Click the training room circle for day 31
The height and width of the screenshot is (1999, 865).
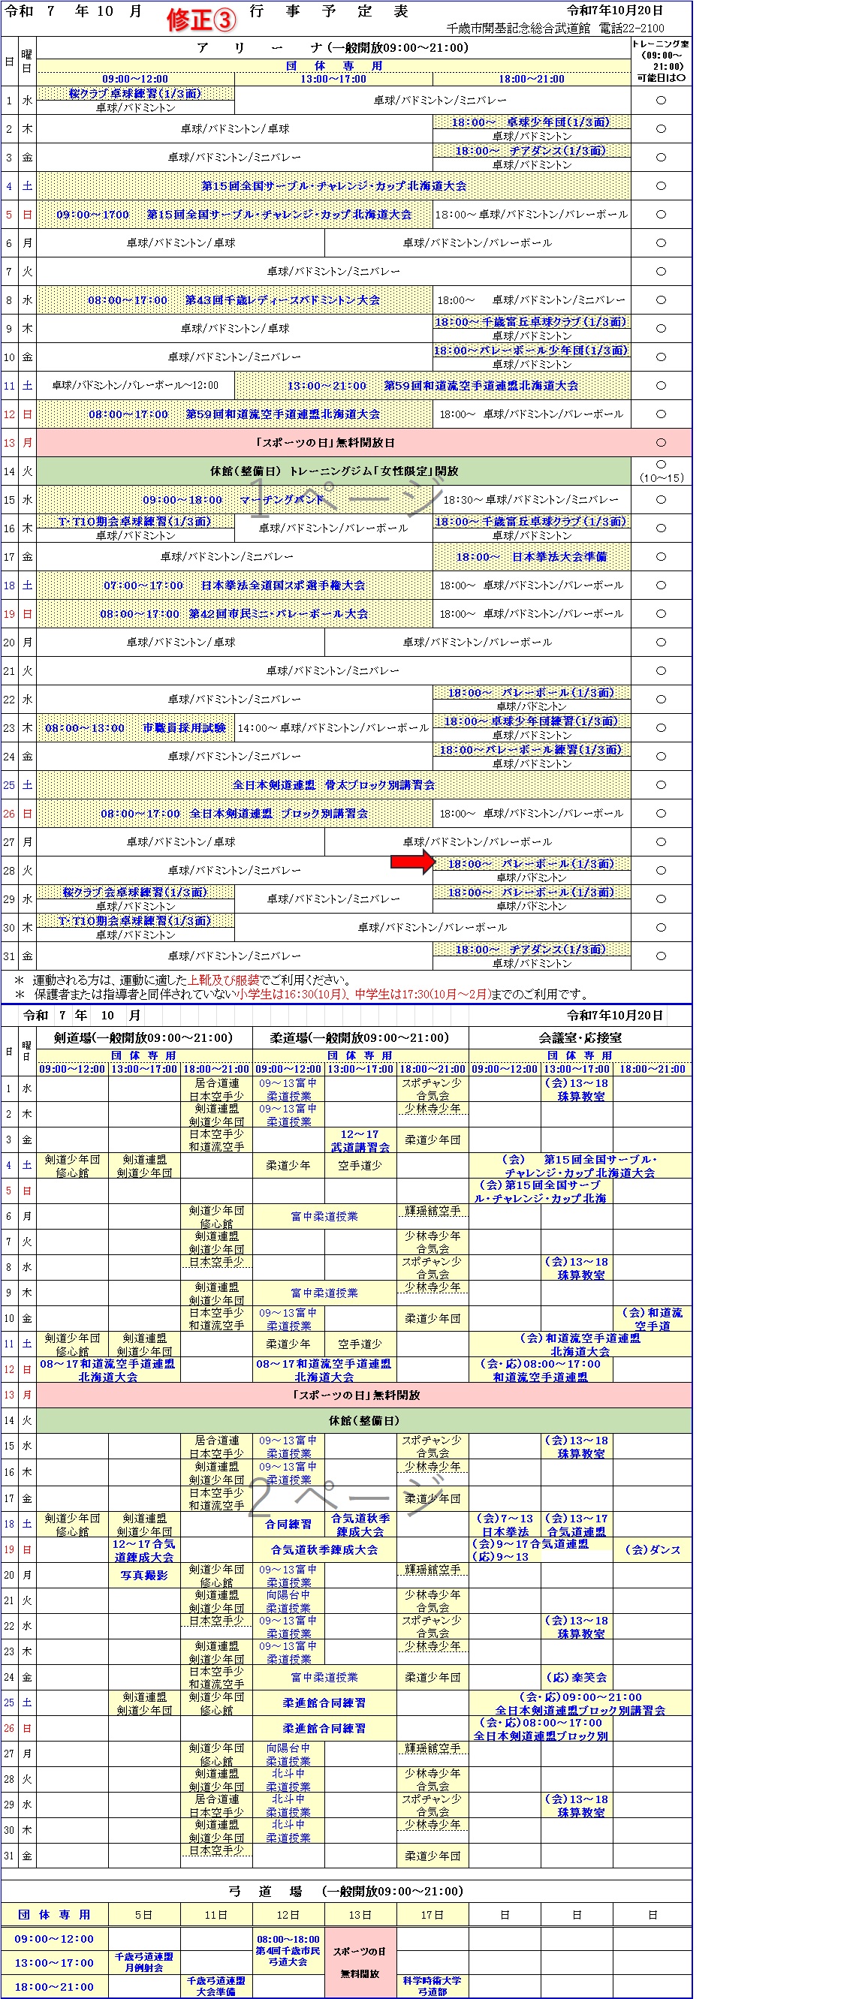pos(661,956)
